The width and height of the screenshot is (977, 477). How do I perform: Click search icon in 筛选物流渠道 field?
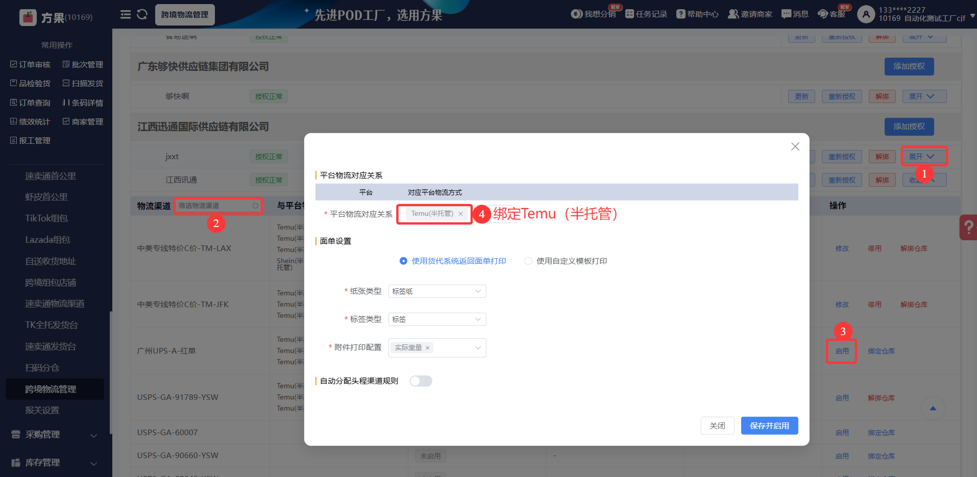point(255,206)
